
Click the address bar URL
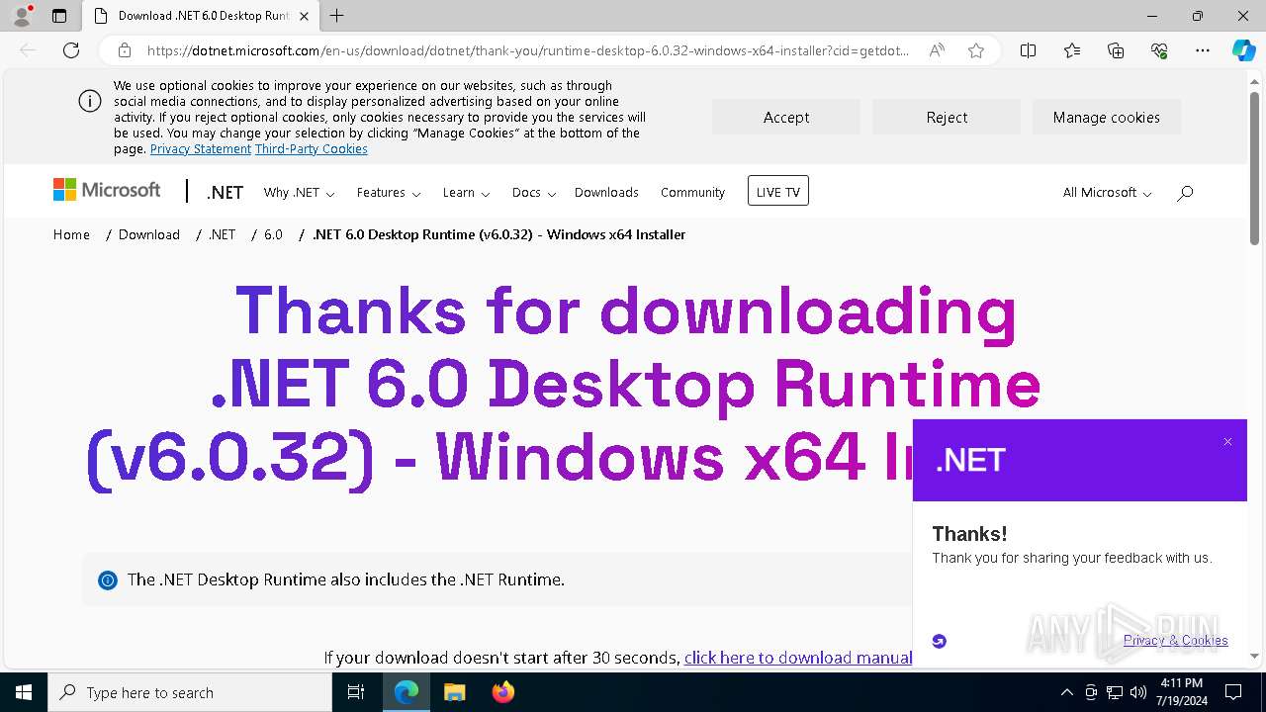tap(527, 50)
